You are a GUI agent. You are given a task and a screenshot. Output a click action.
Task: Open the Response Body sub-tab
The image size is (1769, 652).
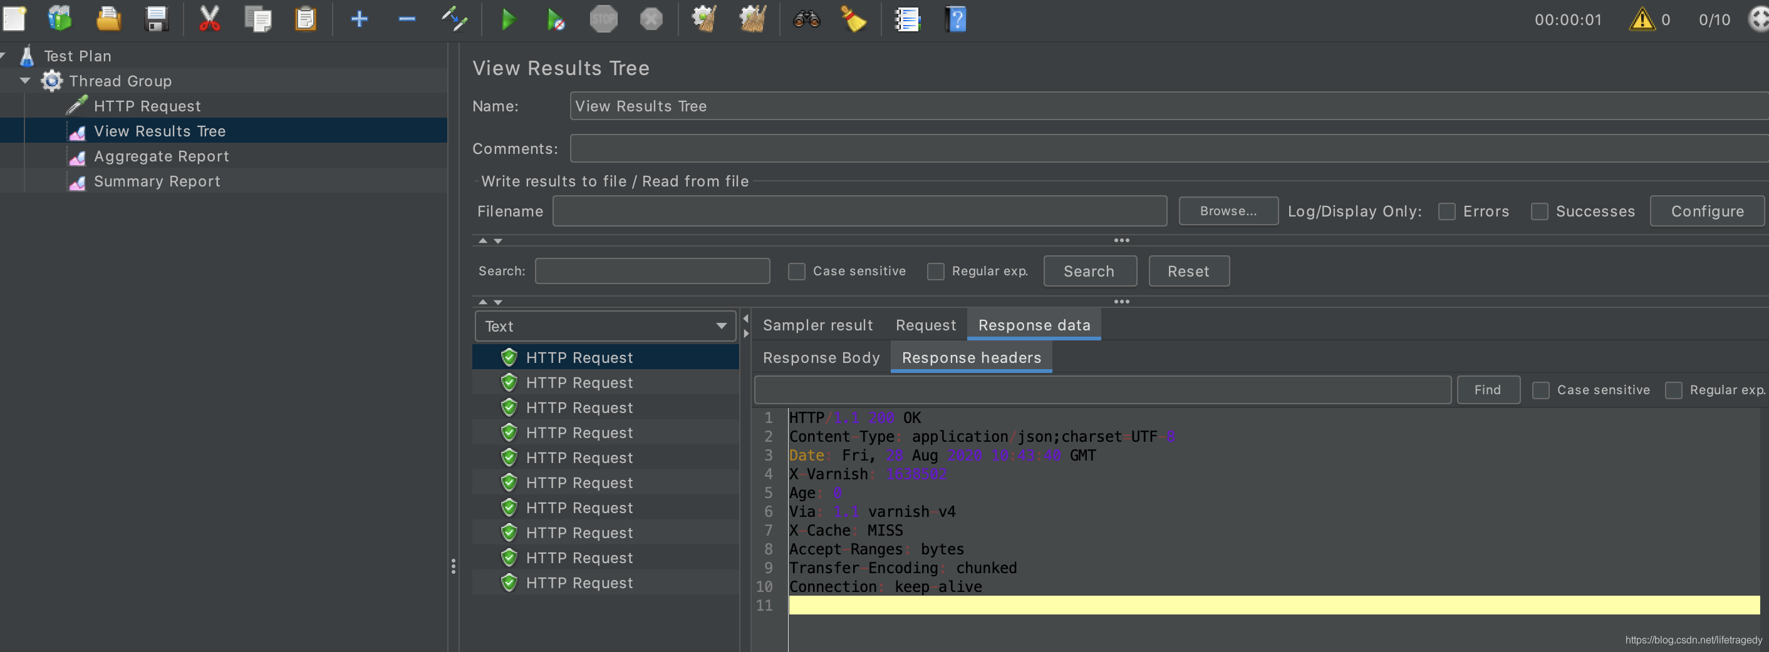[821, 357]
